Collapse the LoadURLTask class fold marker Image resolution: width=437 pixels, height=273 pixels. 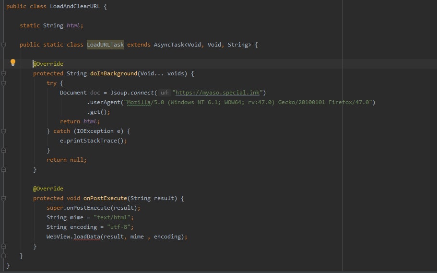coord(4,45)
